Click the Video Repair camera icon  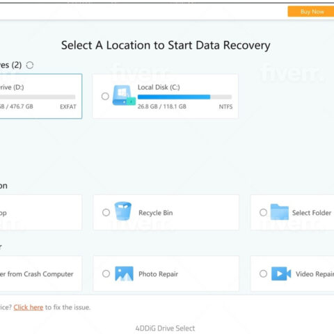click(x=281, y=273)
